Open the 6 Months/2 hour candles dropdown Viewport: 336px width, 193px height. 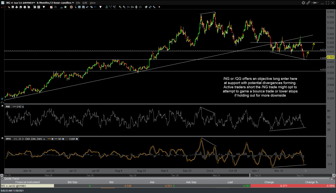[x=55, y=2]
